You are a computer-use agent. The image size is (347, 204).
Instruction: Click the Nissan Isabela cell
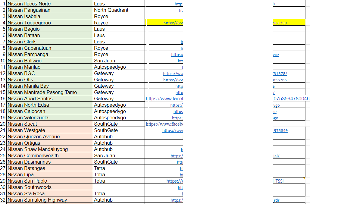coord(50,16)
